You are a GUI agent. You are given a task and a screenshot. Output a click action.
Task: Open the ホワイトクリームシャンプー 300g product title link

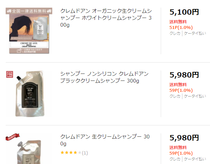coord(106,18)
